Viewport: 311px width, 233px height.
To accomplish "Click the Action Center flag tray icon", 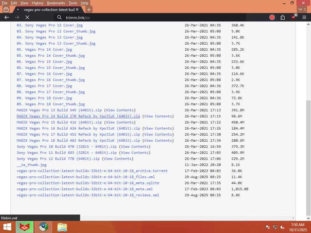I will 267,227.
